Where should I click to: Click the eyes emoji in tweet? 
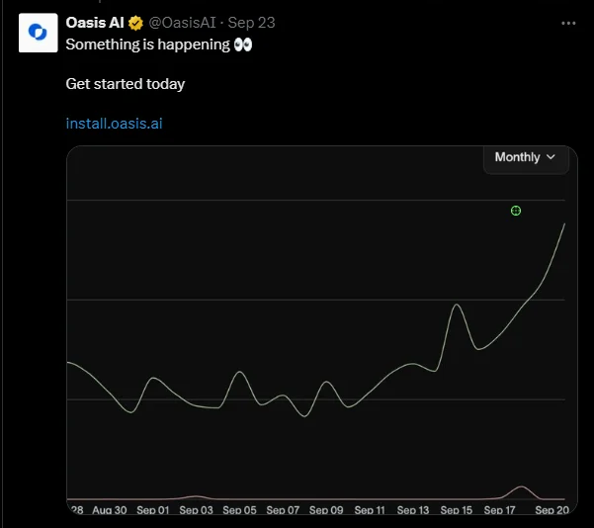[x=243, y=44]
